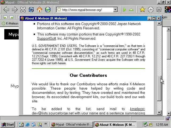Restore down the Mypal main window
This screenshot has height=128, width=171.
163,2
